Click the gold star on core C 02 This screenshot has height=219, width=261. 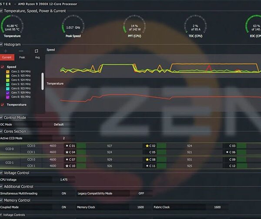coord(147,146)
